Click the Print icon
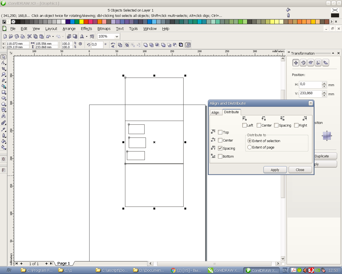This screenshot has width=342, height=274. [23, 36]
